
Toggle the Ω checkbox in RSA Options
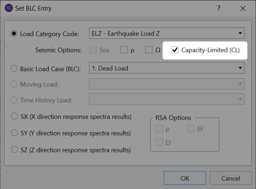click(159, 142)
